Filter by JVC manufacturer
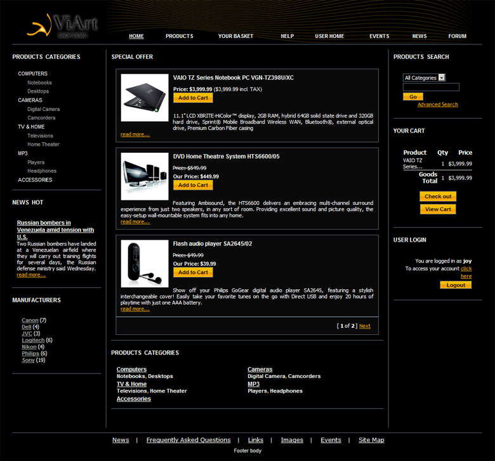This screenshot has width=495, height=461. coord(27,334)
